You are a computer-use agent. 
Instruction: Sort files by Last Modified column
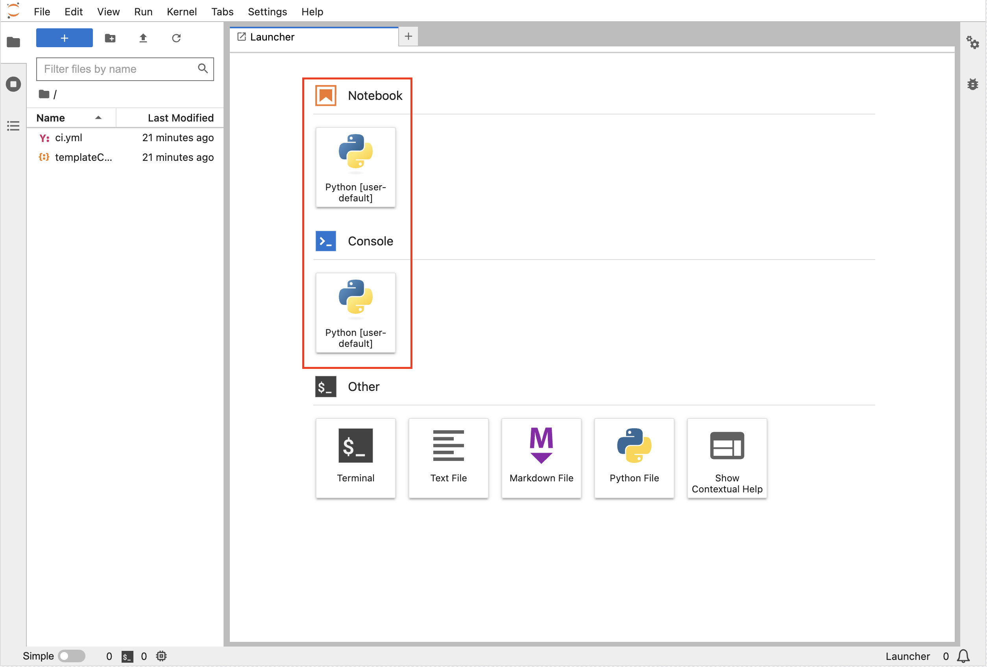click(x=170, y=118)
